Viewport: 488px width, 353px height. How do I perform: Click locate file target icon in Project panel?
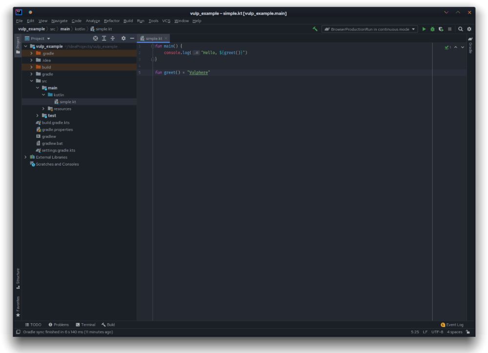tap(95, 38)
